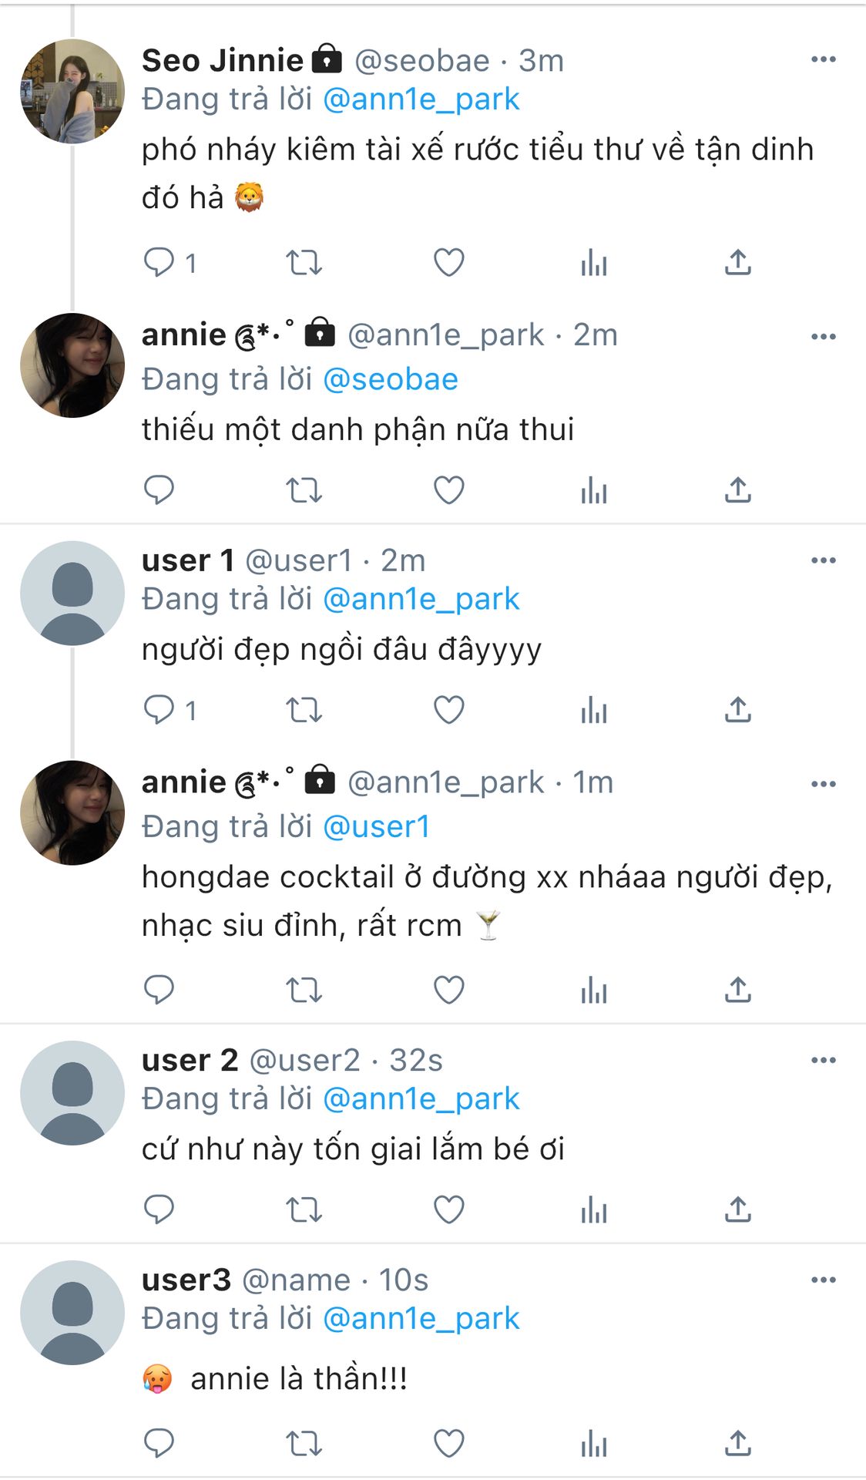Share user 2's tweet
The image size is (866, 1480).
tap(737, 1209)
